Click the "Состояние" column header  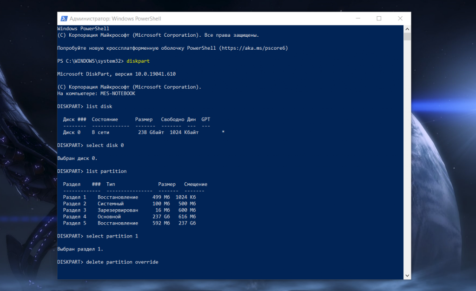pyautogui.click(x=105, y=119)
